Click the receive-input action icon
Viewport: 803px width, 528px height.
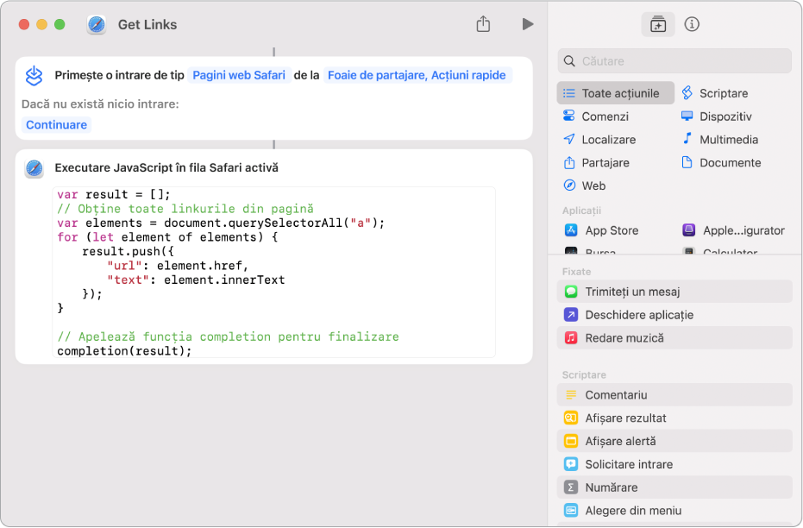(x=34, y=75)
